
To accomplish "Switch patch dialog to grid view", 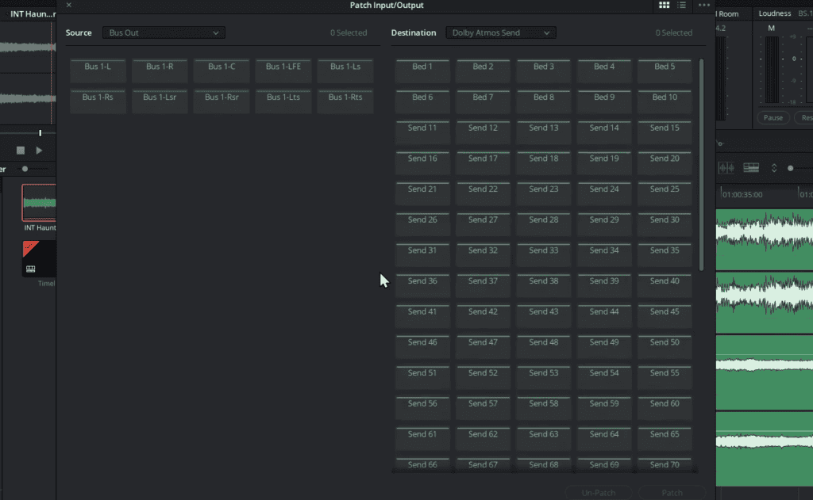I will click(x=664, y=6).
